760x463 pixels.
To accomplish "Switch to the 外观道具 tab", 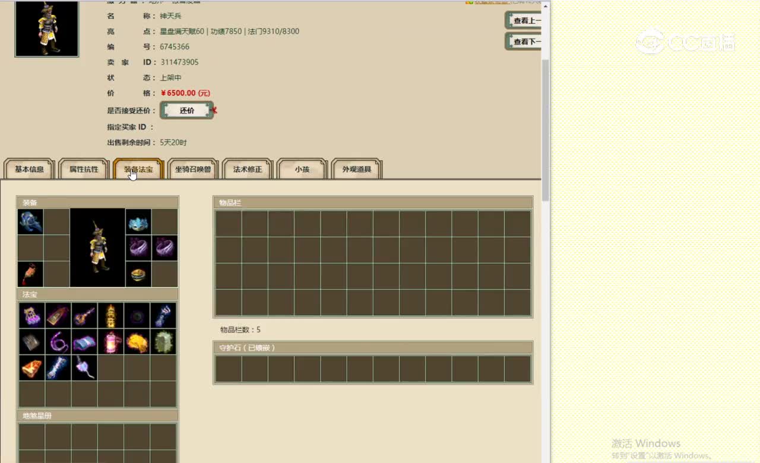I will [356, 169].
